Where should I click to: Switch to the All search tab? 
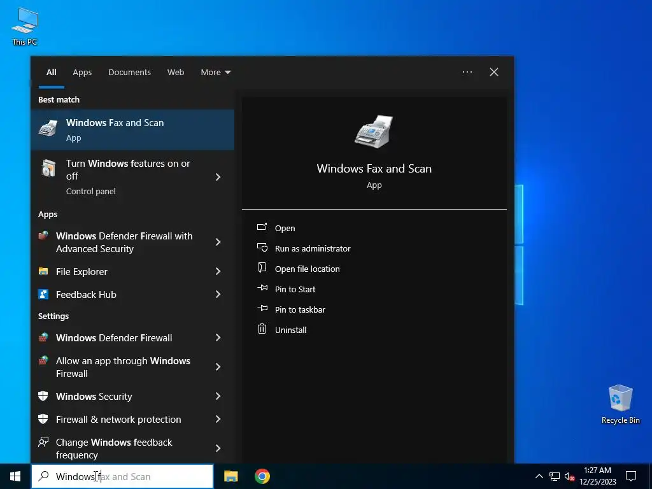click(x=51, y=73)
